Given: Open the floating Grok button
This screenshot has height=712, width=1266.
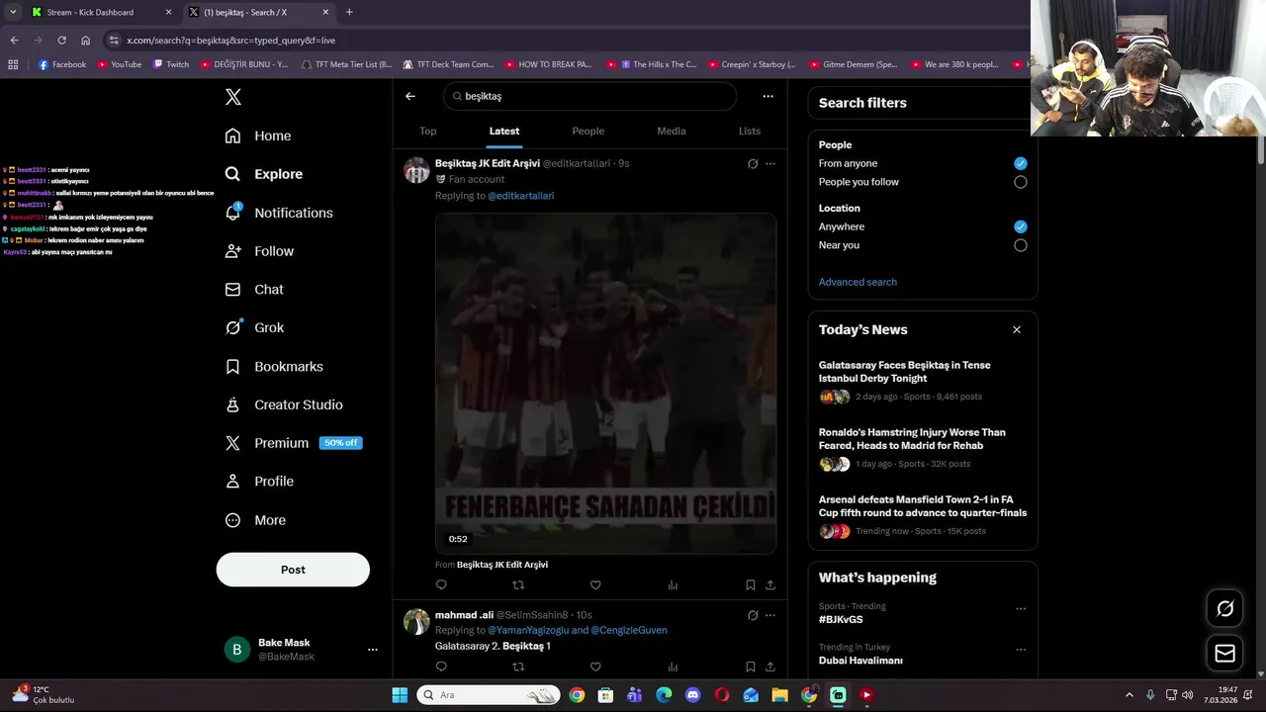Looking at the screenshot, I should 1224,608.
